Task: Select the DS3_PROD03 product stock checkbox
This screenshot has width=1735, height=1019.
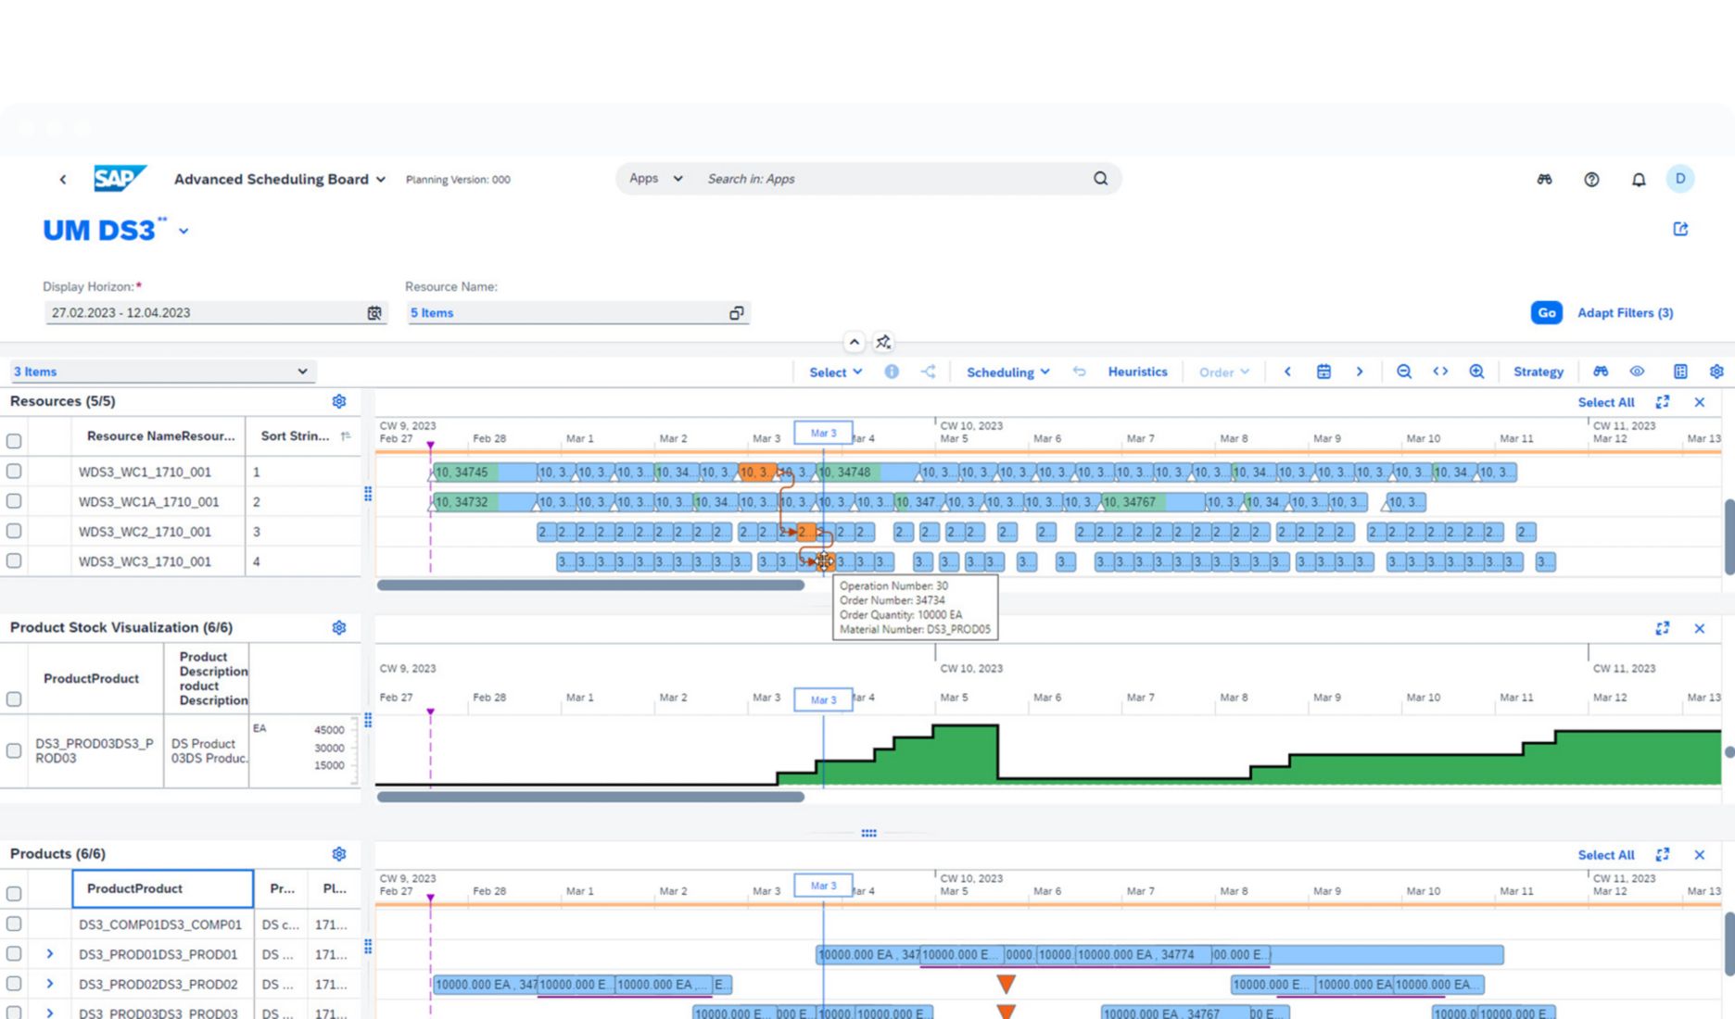Action: (x=14, y=752)
